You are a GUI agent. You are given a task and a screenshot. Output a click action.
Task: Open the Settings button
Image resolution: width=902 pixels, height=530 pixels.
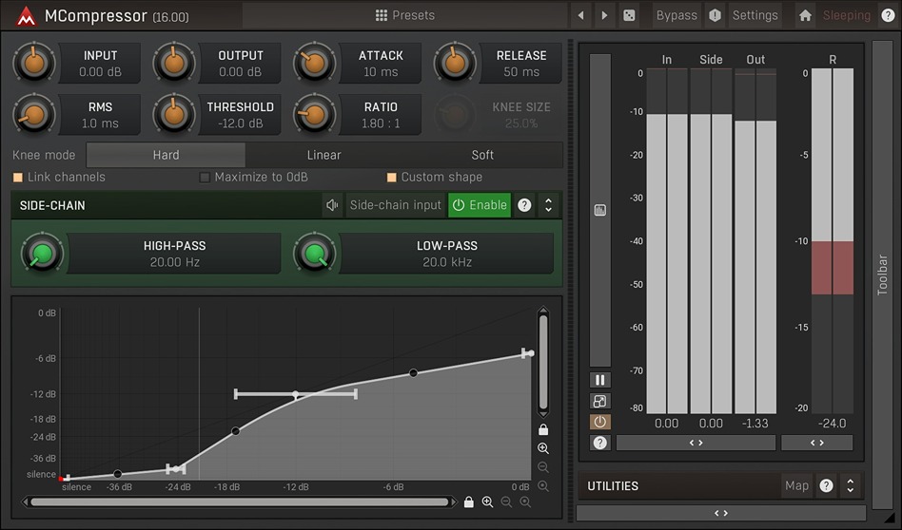(755, 15)
